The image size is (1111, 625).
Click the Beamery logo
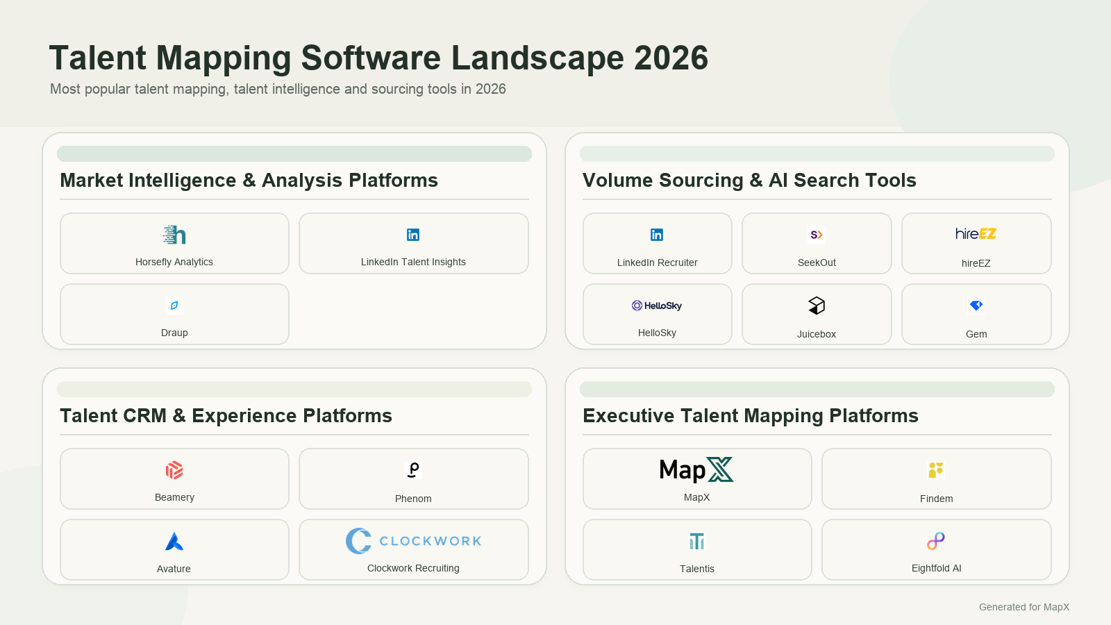(x=174, y=470)
